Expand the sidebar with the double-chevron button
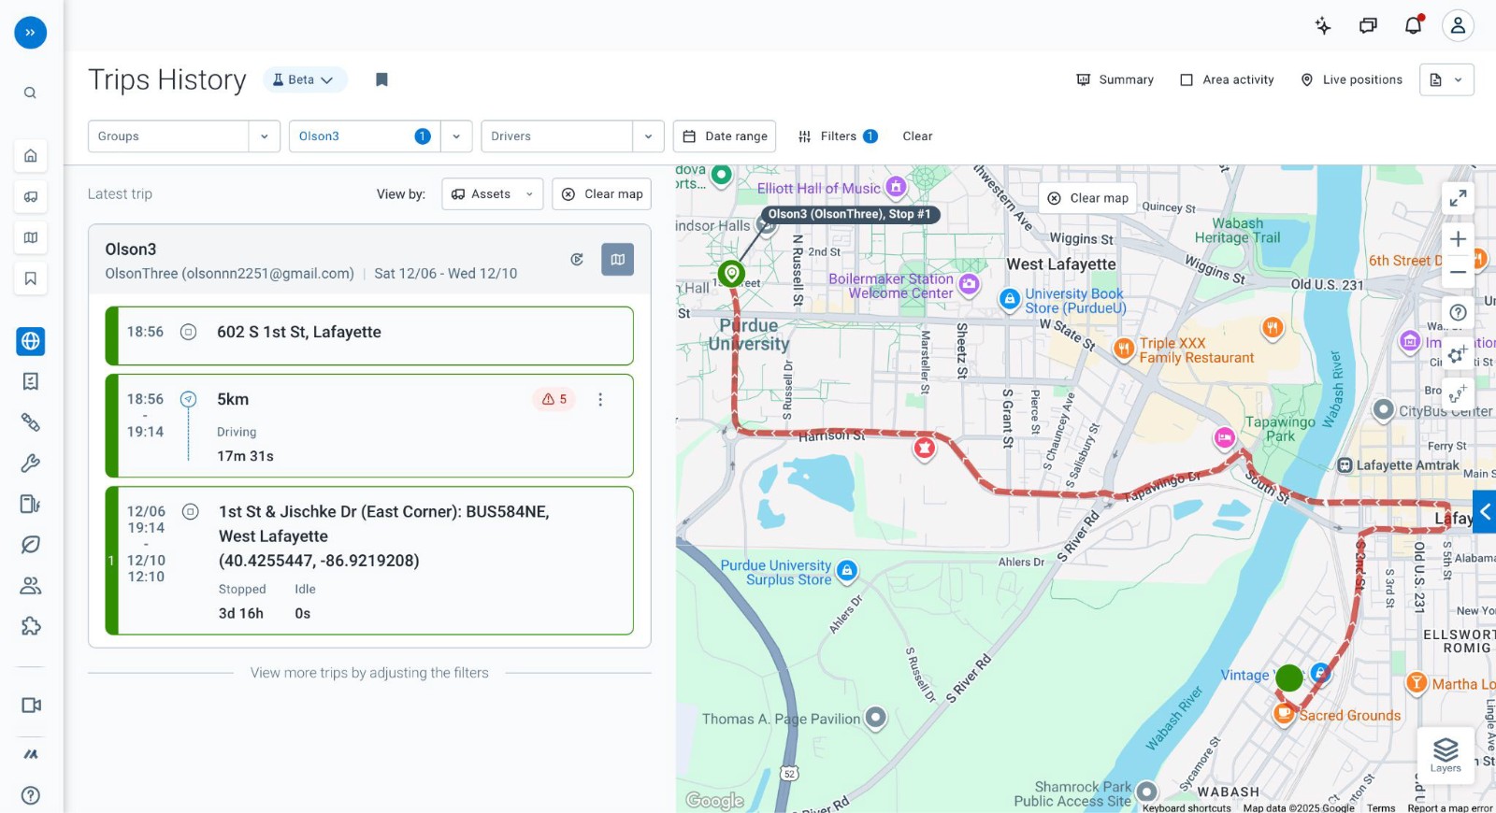1496x813 pixels. point(30,33)
